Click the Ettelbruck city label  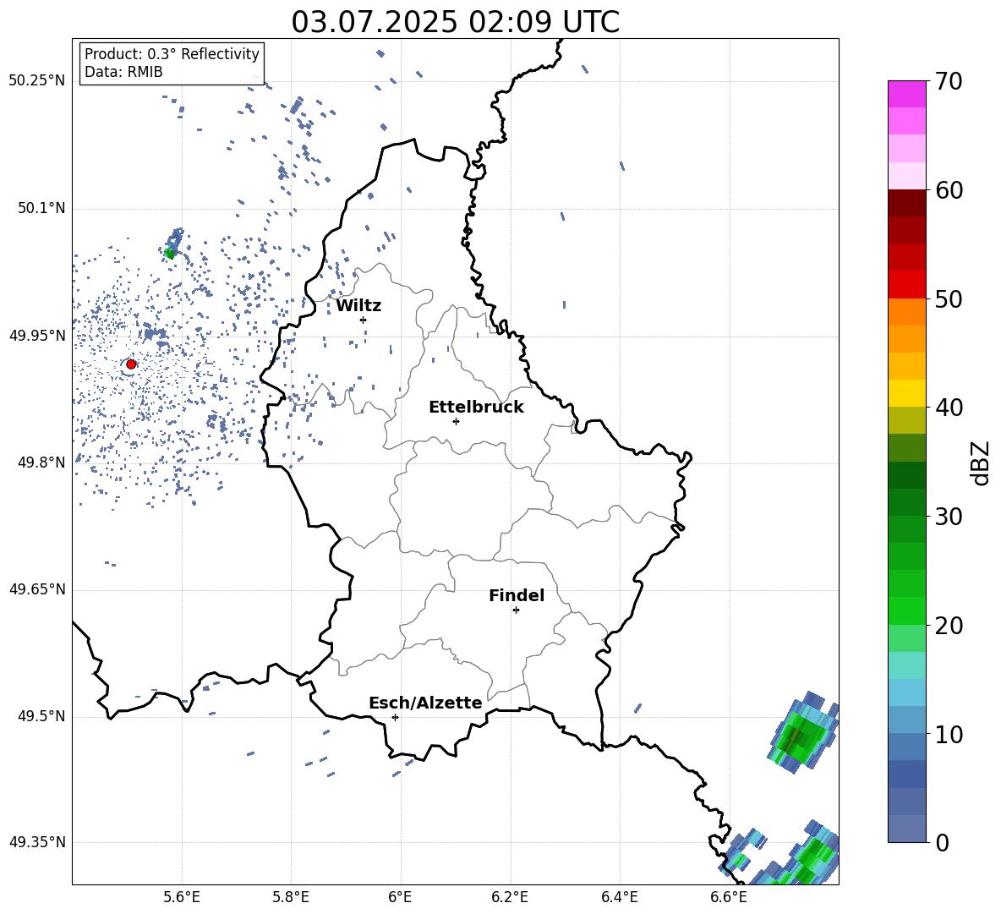pos(476,408)
